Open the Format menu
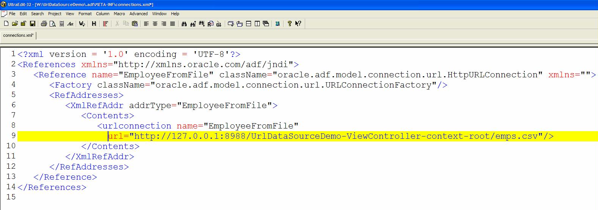Image resolution: width=598 pixels, height=210 pixels. point(85,14)
